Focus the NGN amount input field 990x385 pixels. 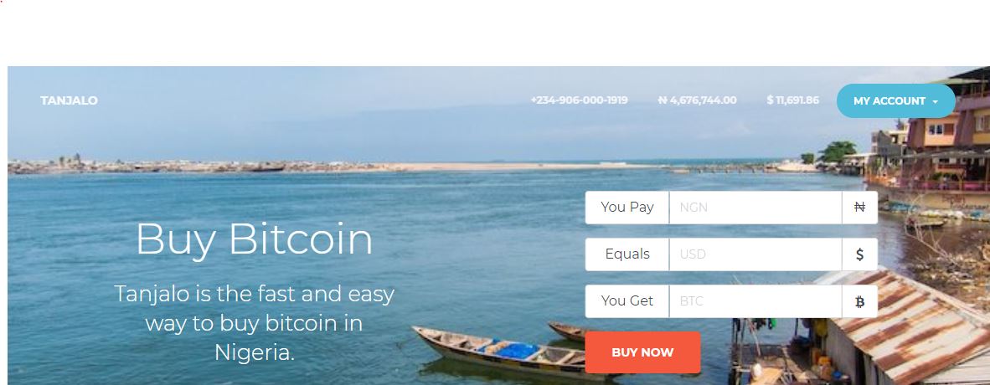coord(755,207)
